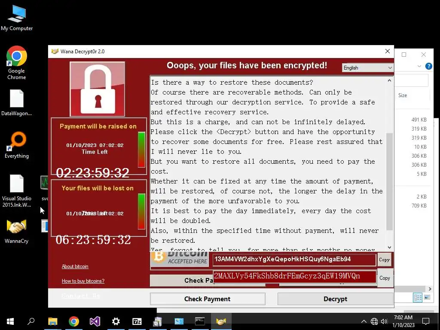440x330 pixels.
Task: Launch Google Chrome from desktop shortcut
Action: tap(17, 62)
